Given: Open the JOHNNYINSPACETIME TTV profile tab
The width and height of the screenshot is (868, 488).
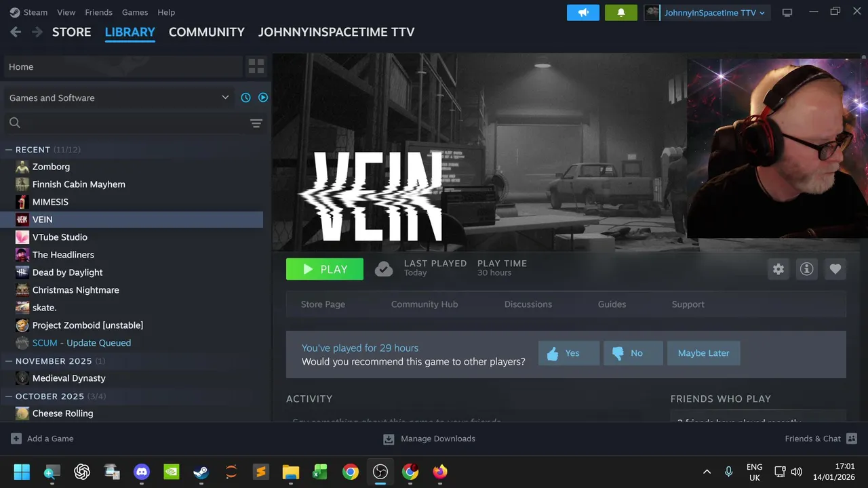Looking at the screenshot, I should 336,32.
